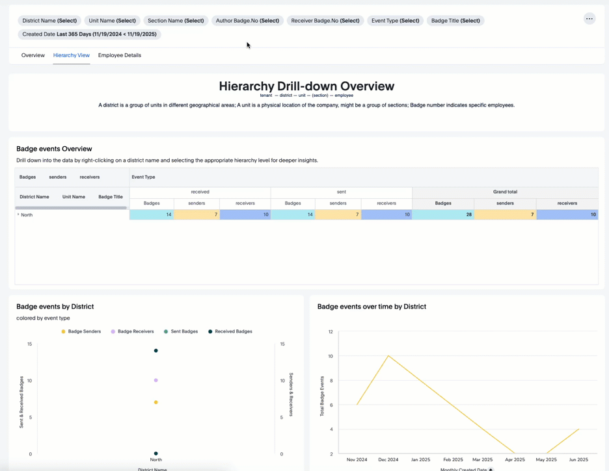Click the horizontal scrollbar under District Name
Screen dimensions: 609x471
click(71, 208)
